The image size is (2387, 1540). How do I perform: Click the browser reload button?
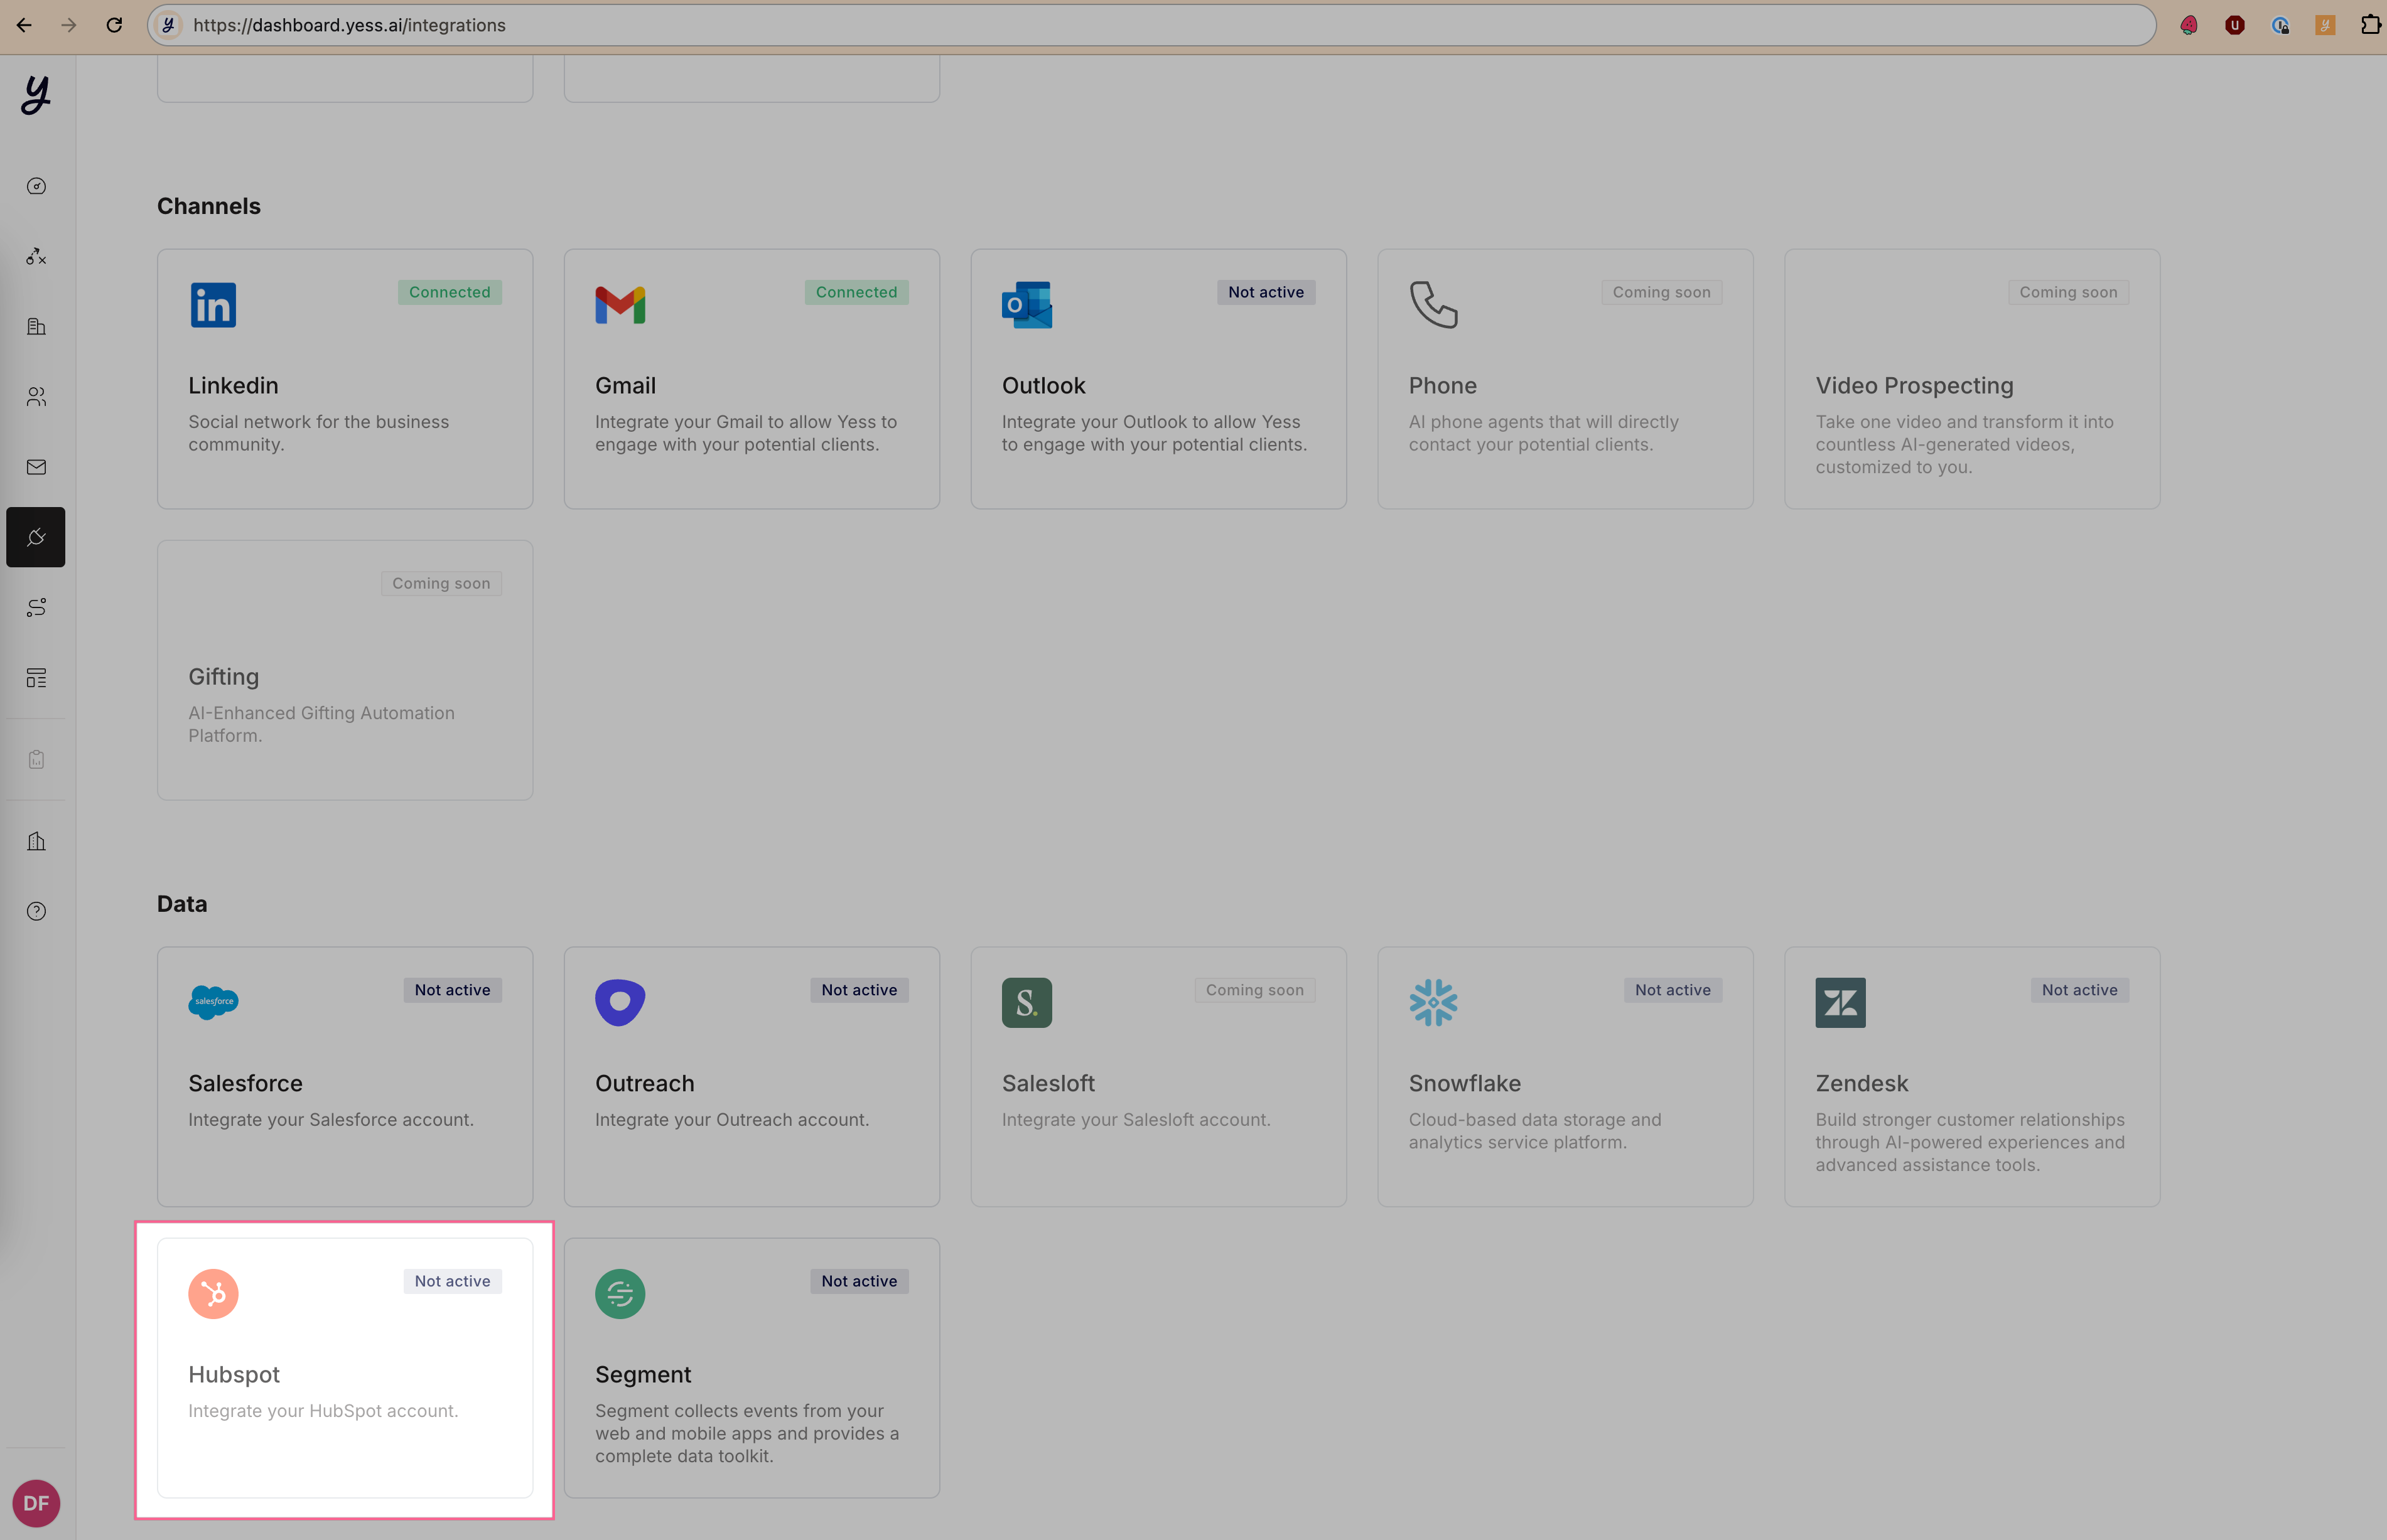[x=114, y=25]
